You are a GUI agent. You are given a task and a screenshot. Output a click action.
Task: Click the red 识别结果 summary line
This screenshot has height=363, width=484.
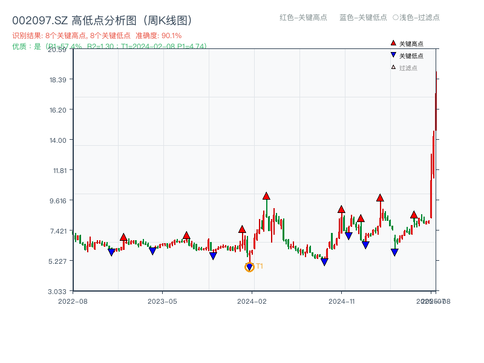pyautogui.click(x=97, y=36)
